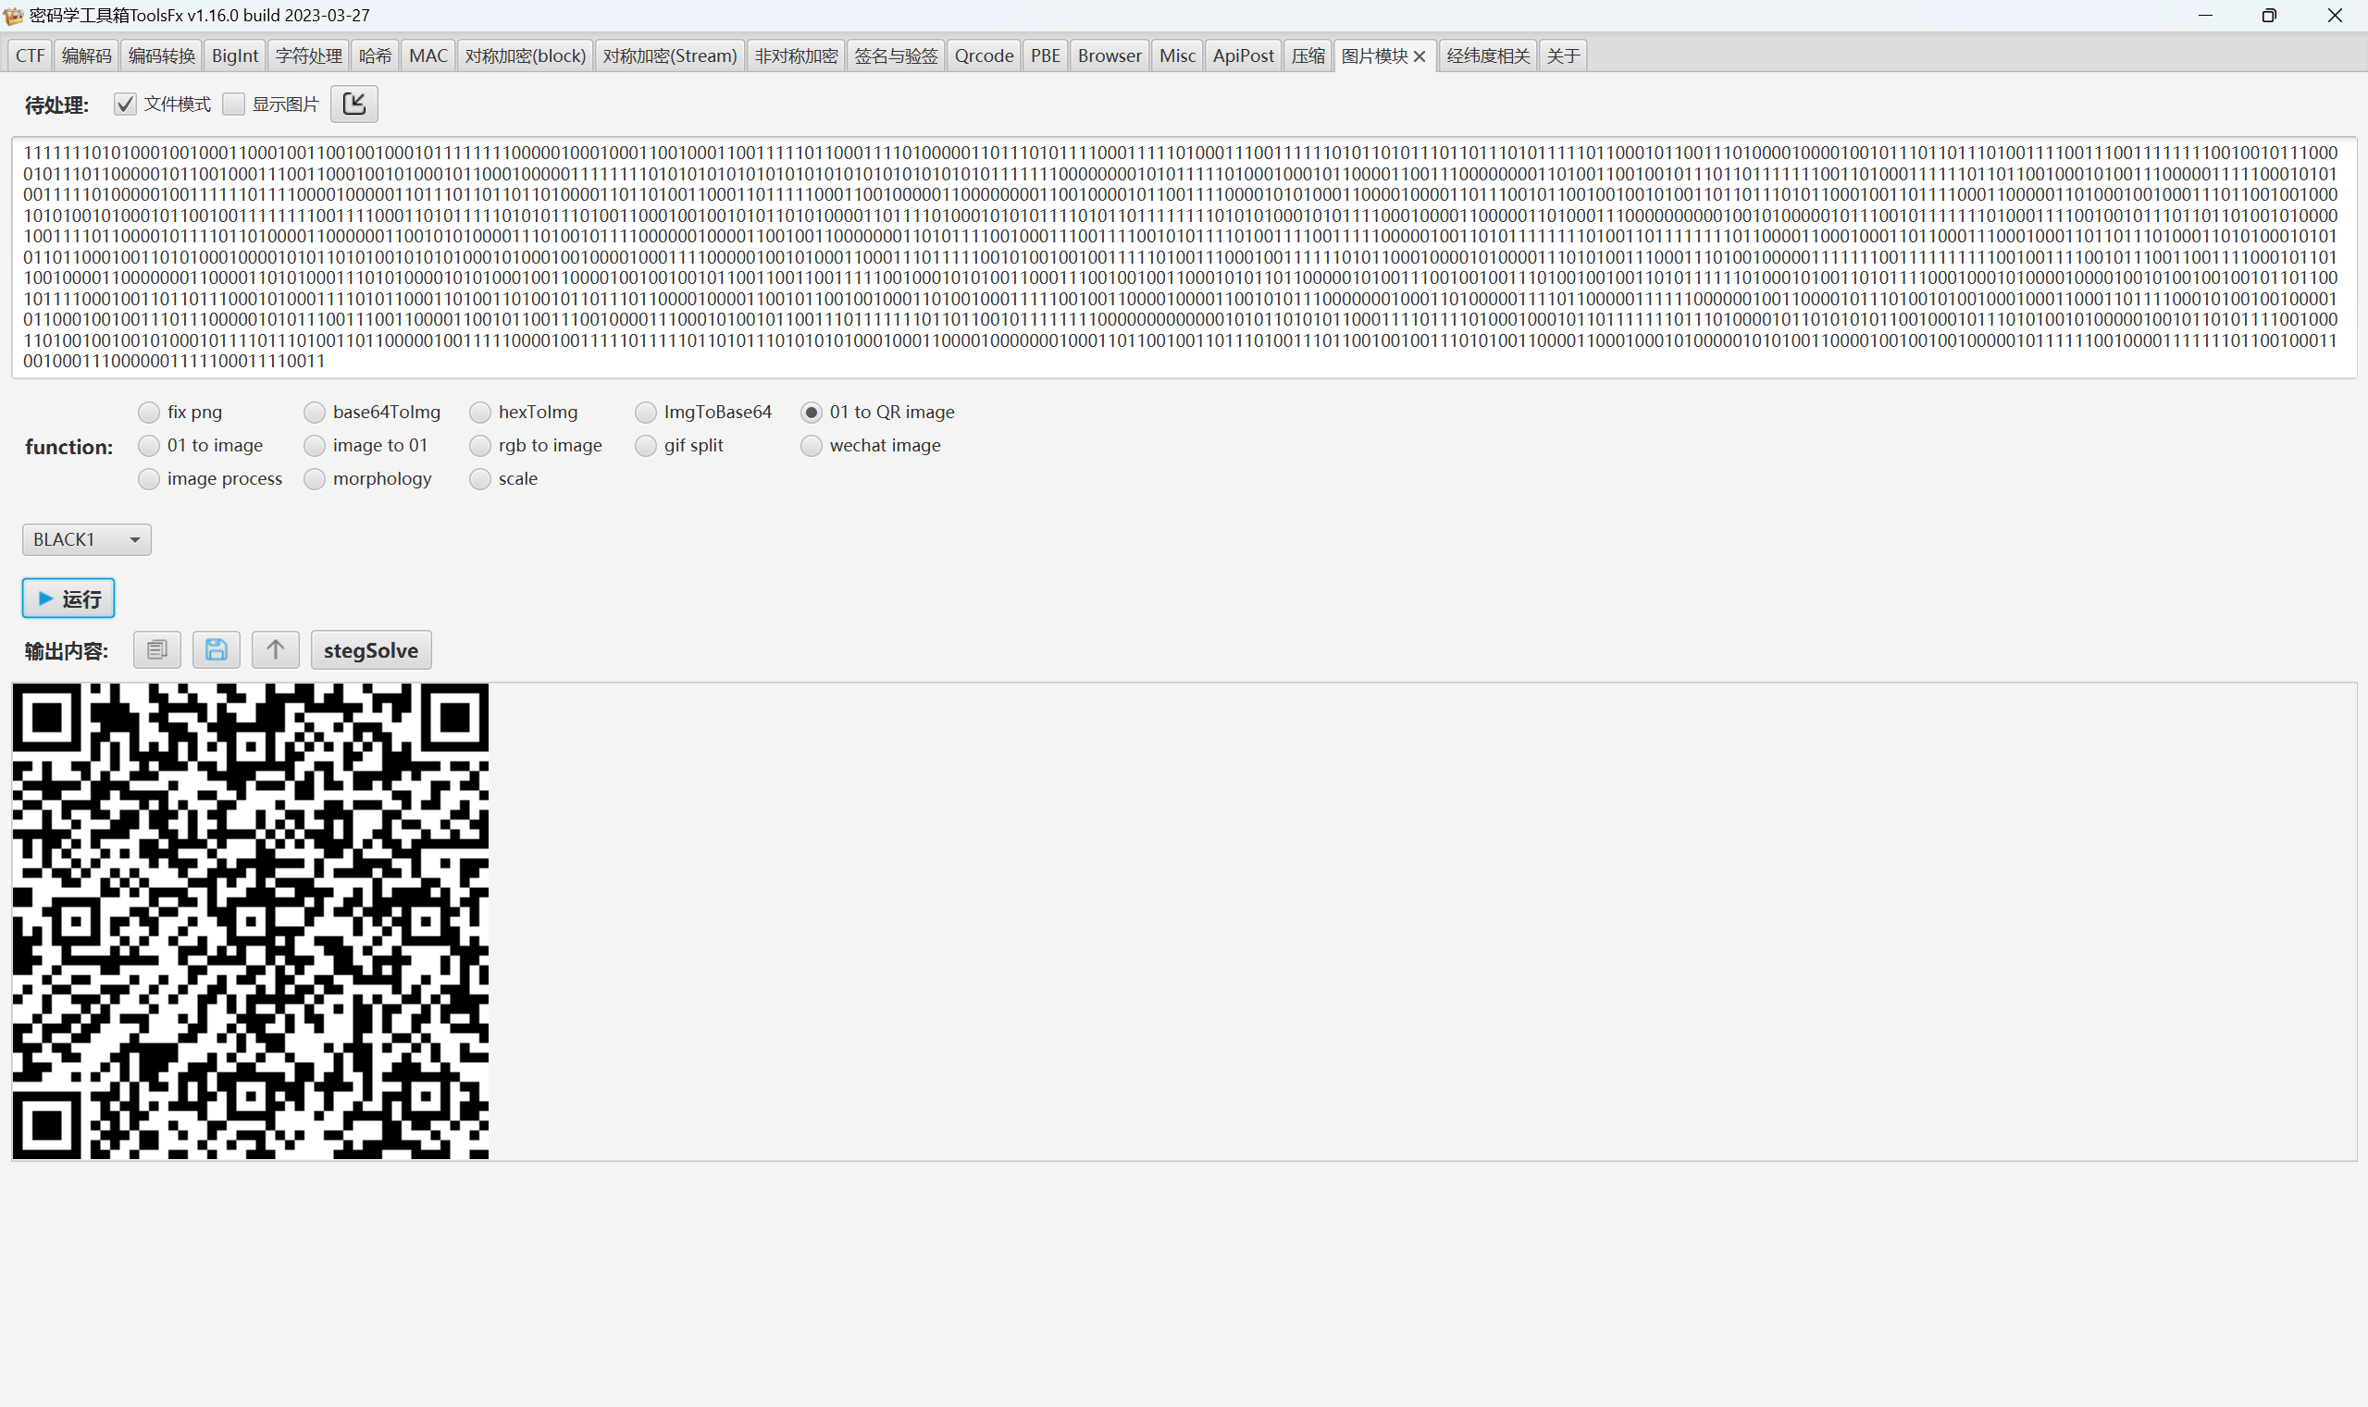Open the 编解码 tab
The image size is (2368, 1407).
[86, 56]
